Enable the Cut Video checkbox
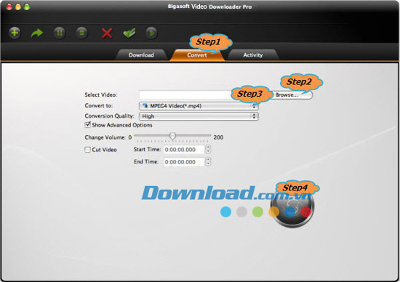The height and width of the screenshot is (282, 400). [87, 150]
